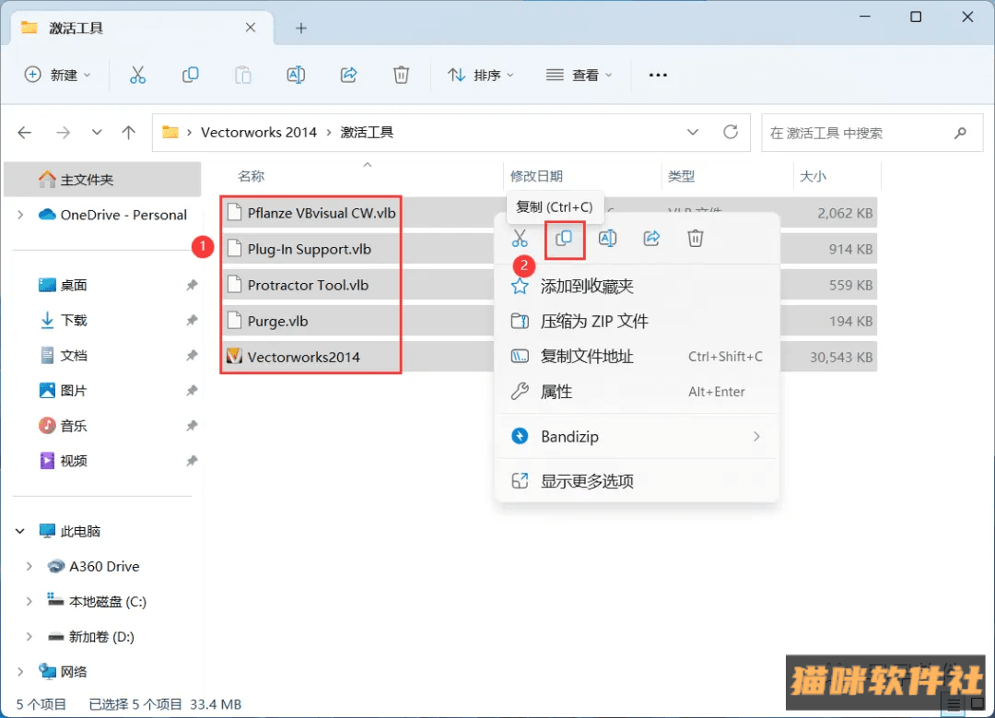The width and height of the screenshot is (995, 718).
Task: Choose 添加到收藏夹 in context menu
Action: point(638,286)
